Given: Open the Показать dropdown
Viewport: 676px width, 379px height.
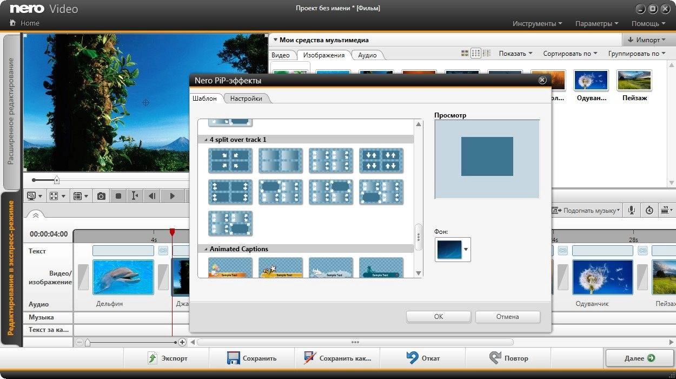Looking at the screenshot, I should 515,53.
